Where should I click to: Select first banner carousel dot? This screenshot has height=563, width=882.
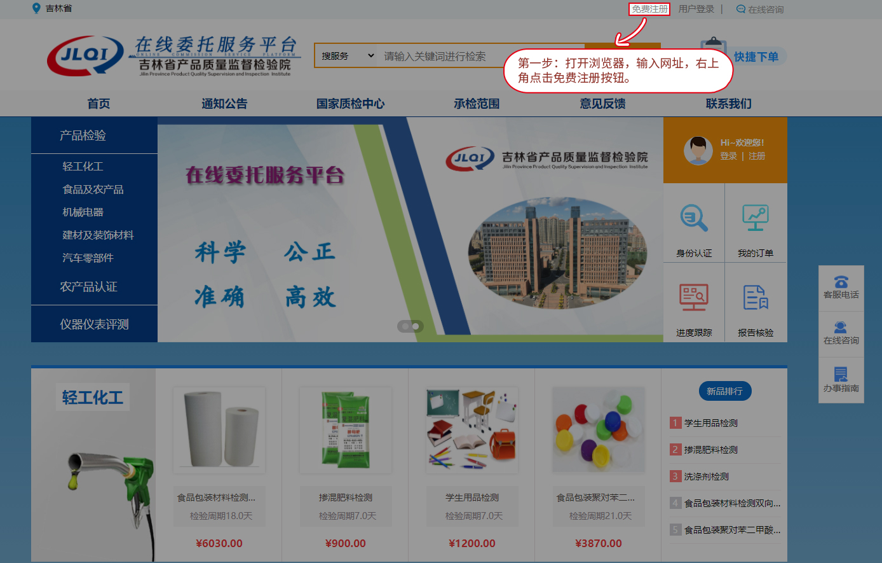point(404,326)
